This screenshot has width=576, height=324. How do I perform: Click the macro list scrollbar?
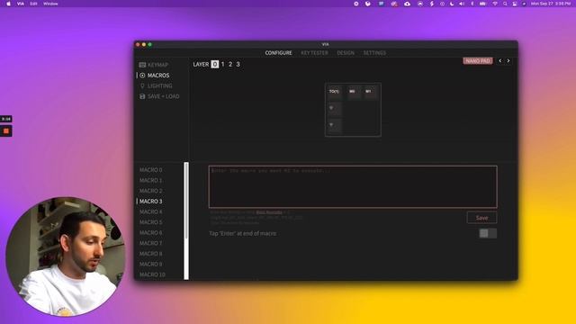pyautogui.click(x=186, y=220)
